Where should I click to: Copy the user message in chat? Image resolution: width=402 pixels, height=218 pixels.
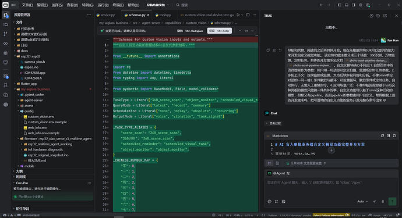pyautogui.click(x=268, y=50)
